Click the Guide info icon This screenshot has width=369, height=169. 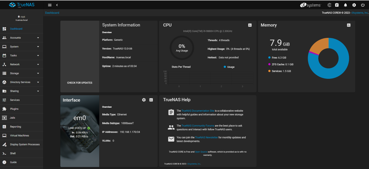(x=4, y=162)
